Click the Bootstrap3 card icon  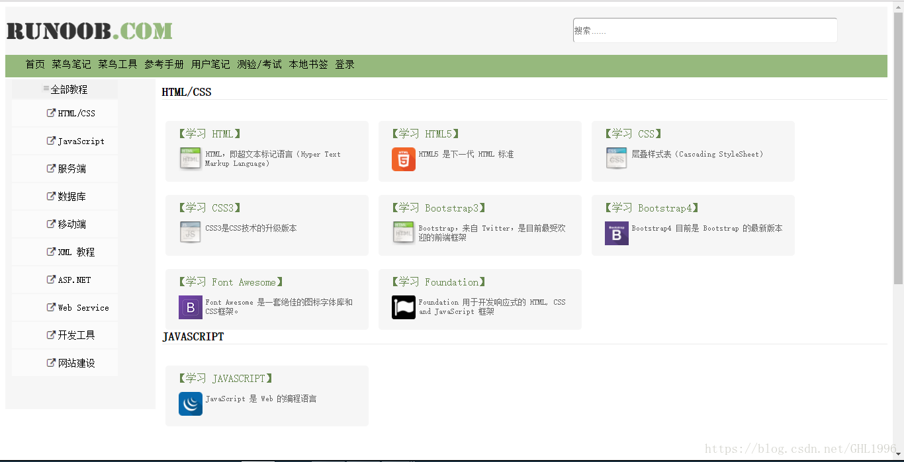click(x=404, y=233)
